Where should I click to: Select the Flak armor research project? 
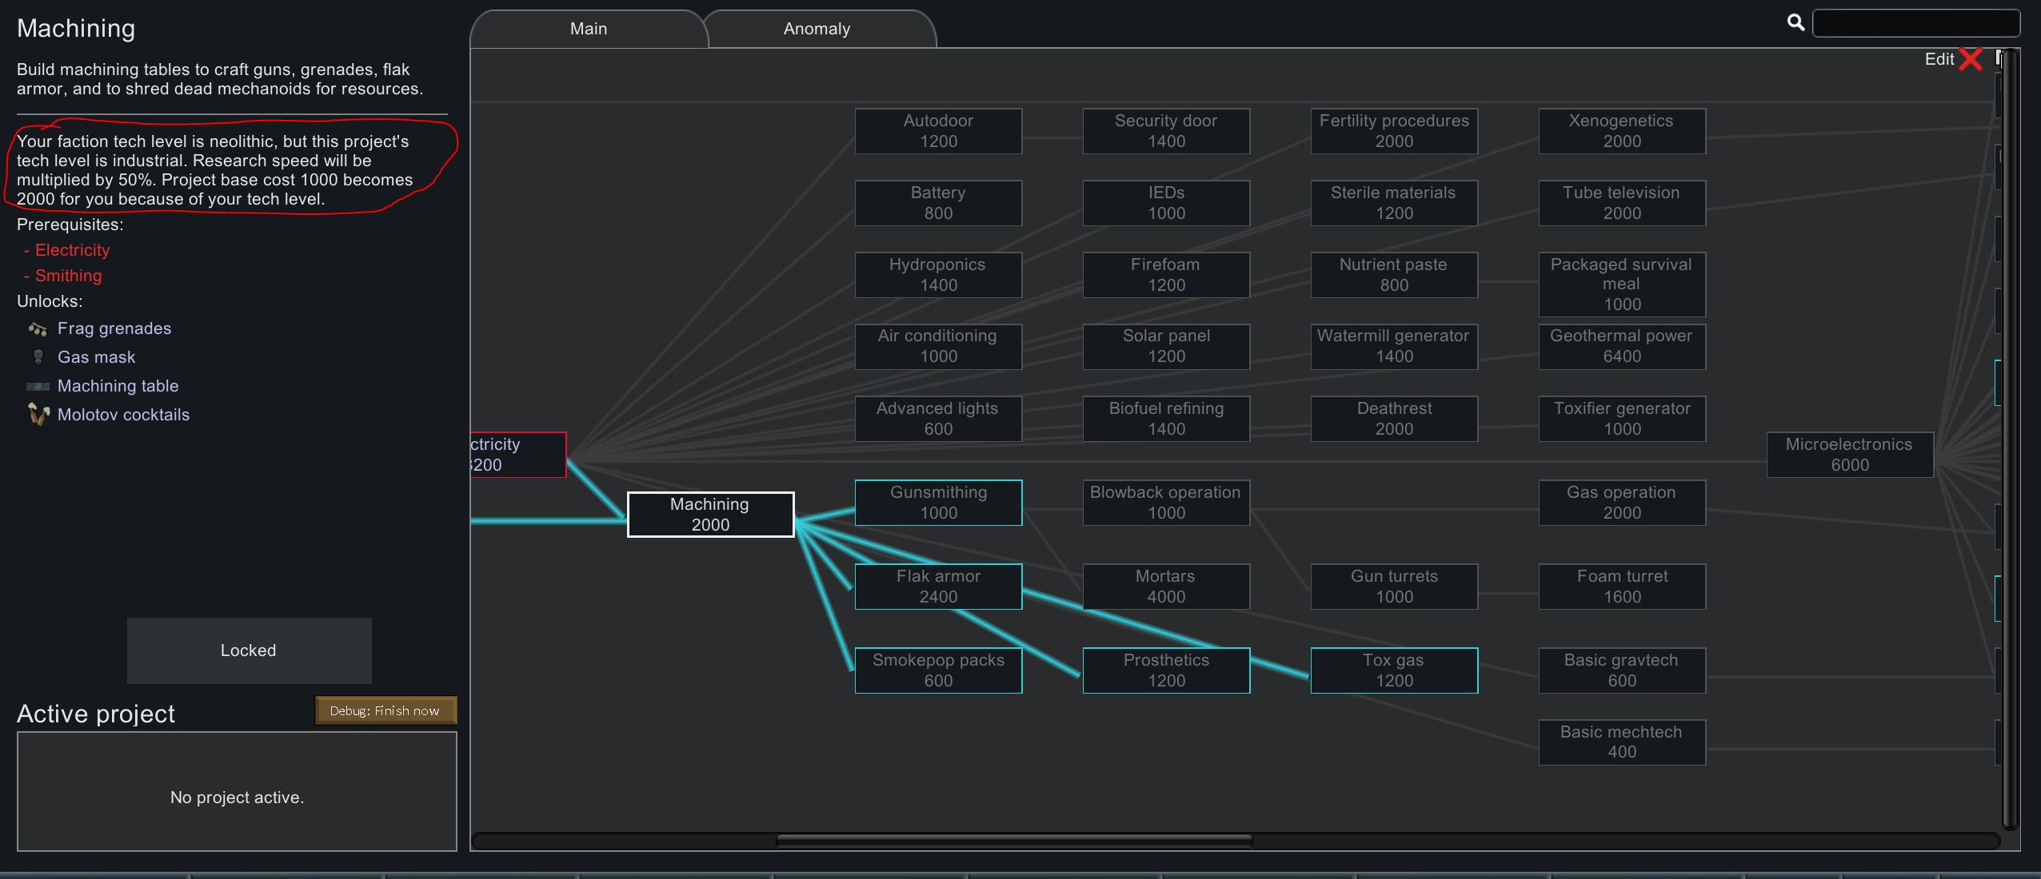click(938, 587)
